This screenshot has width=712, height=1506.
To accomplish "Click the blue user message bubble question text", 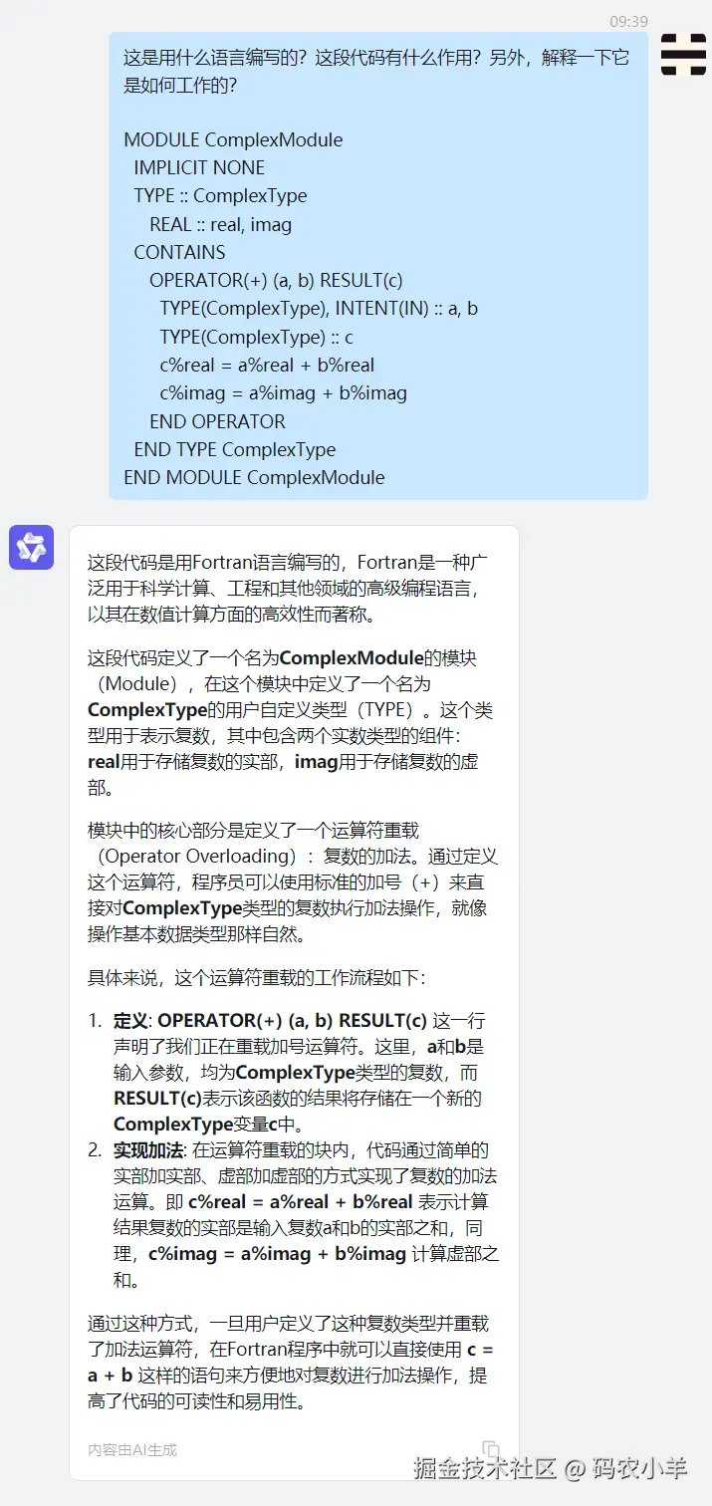I will click(x=376, y=72).
